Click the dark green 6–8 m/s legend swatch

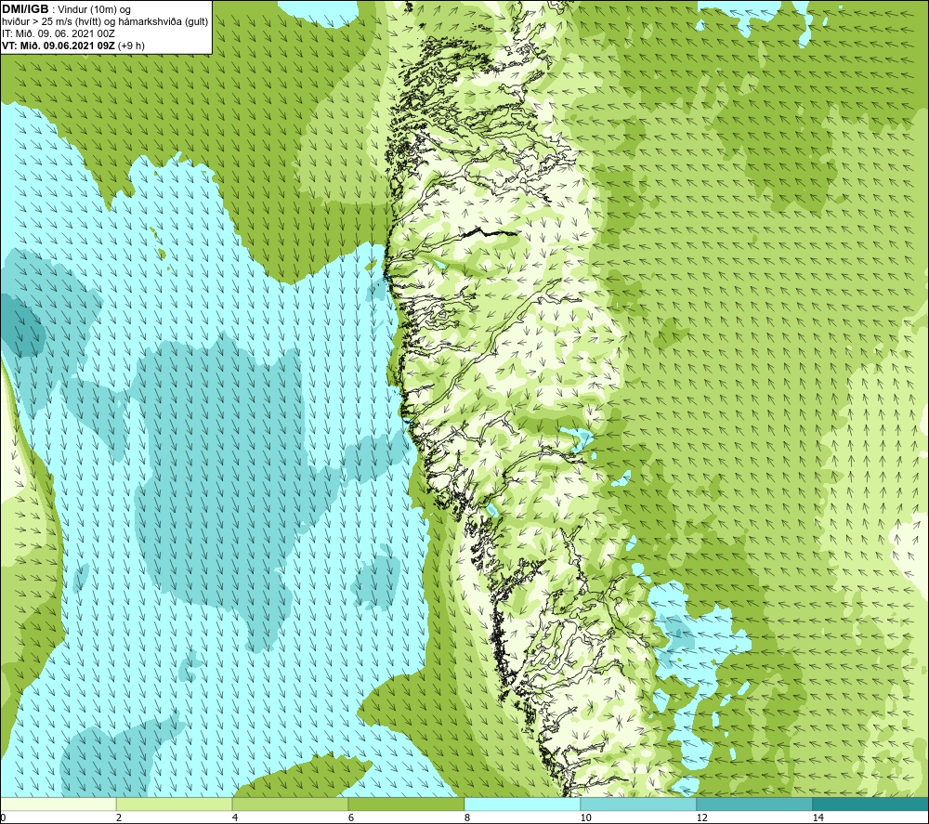406,804
